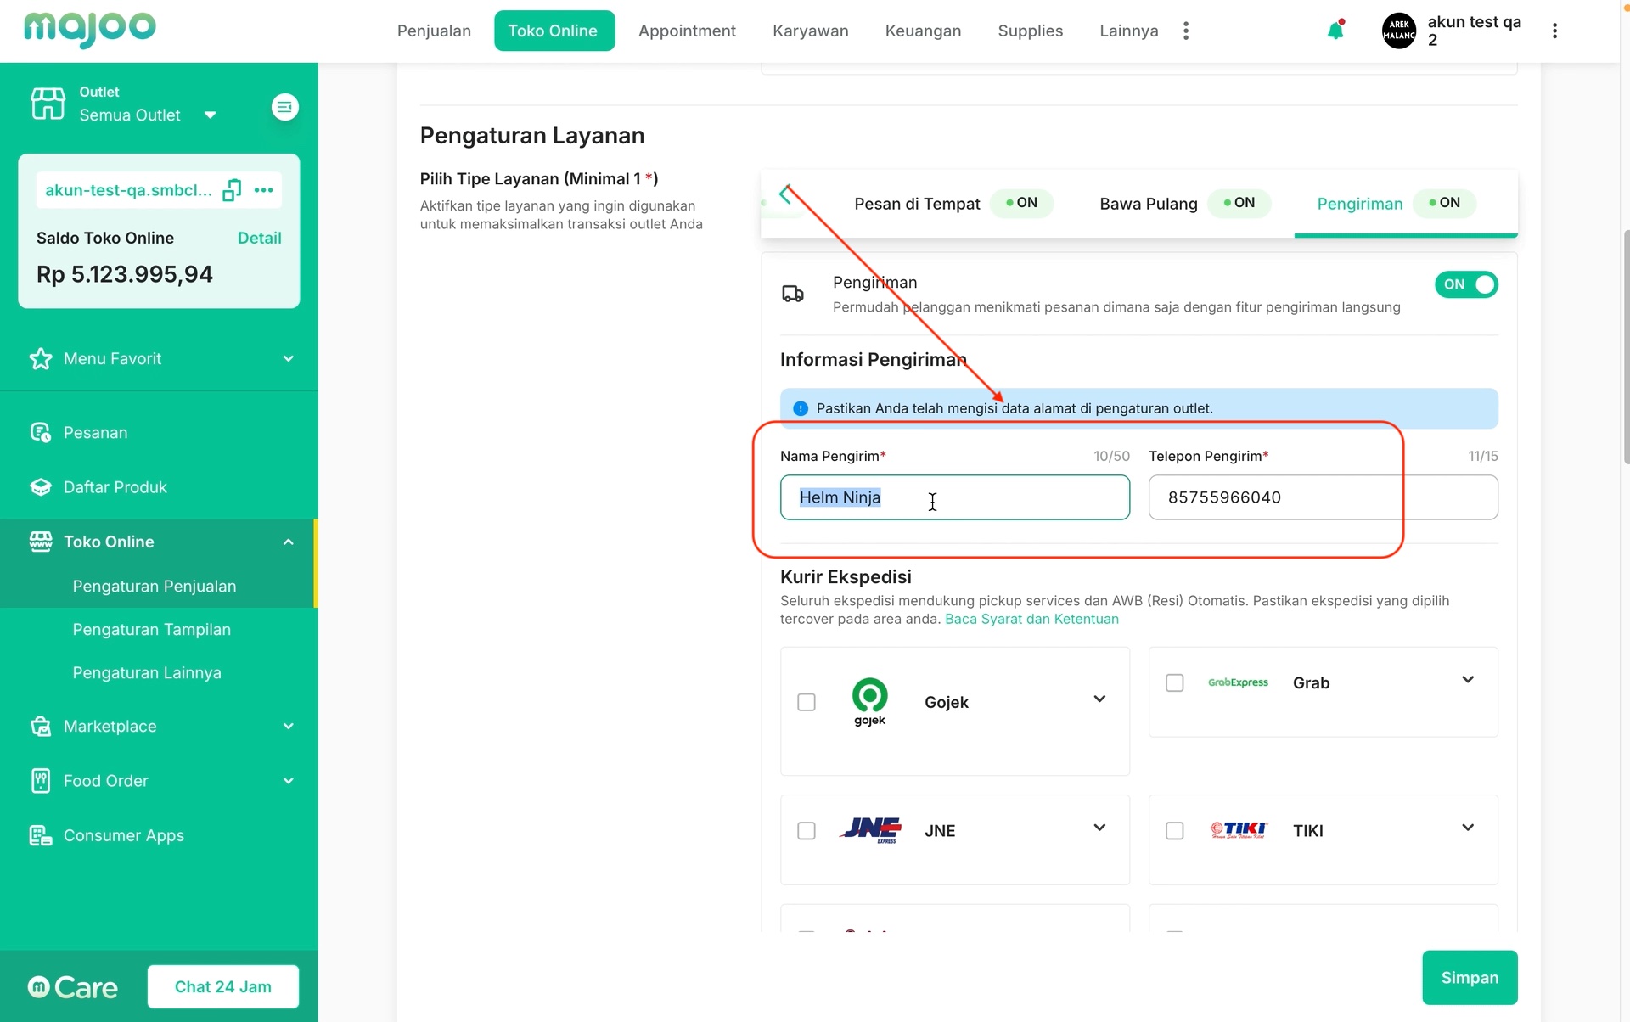
Task: Click the Daftar Produk box icon
Action: tap(40, 487)
